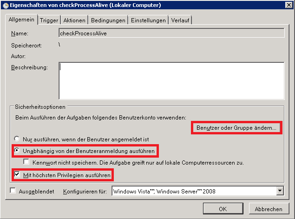Open the Trigger tab

coord(49,20)
